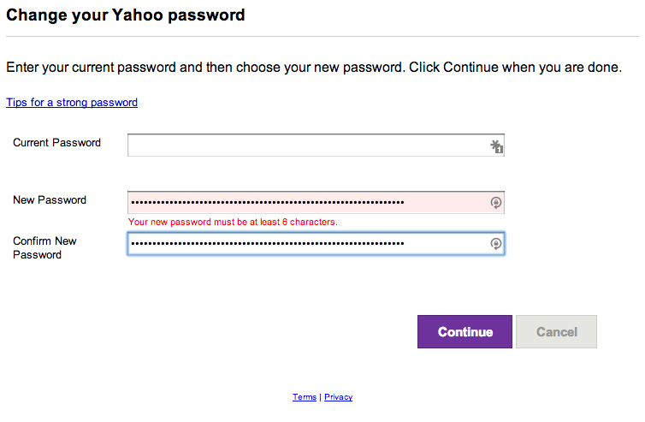Click the generate-password lock icon in New Password

[496, 203]
